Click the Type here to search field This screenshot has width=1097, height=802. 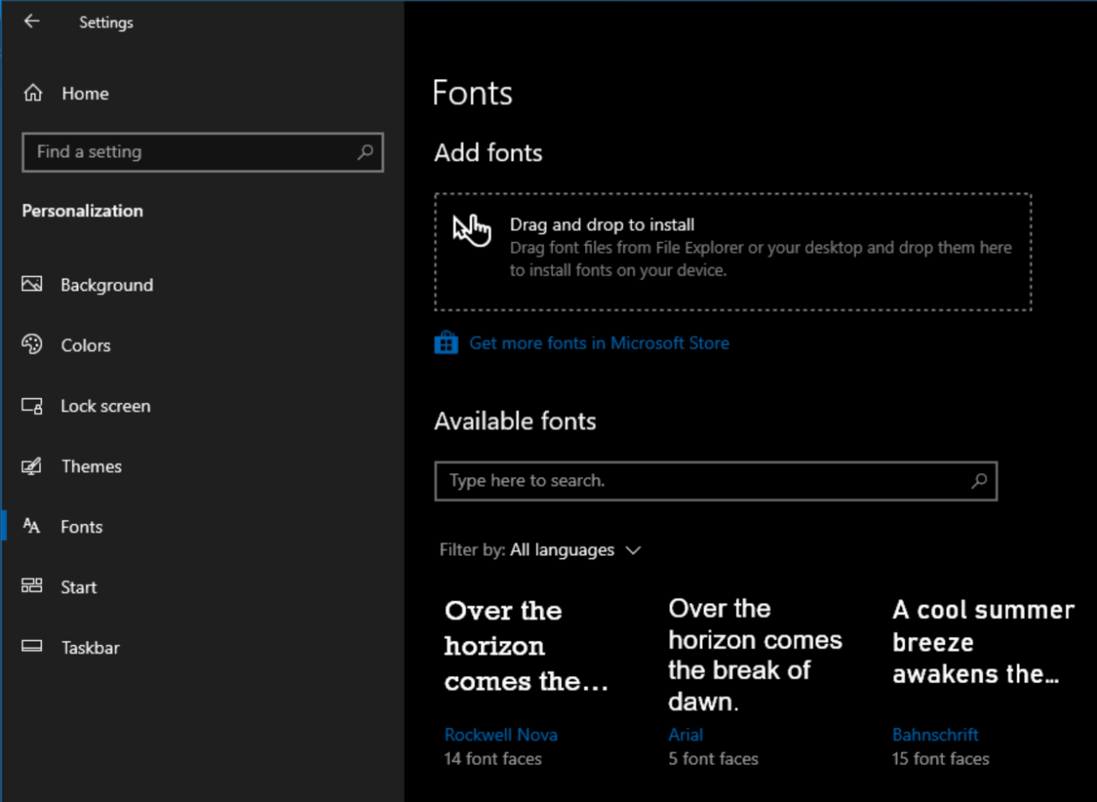[716, 480]
